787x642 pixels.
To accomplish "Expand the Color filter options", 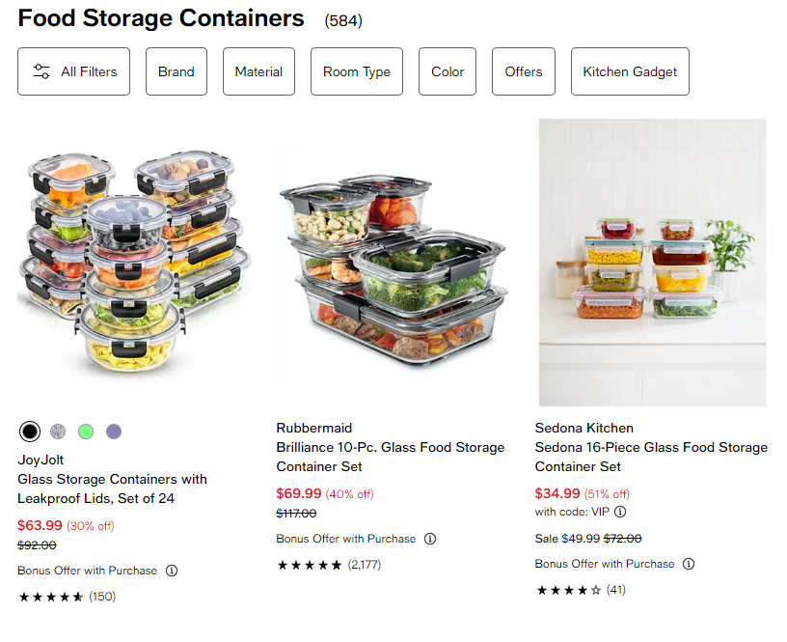I will [x=448, y=71].
